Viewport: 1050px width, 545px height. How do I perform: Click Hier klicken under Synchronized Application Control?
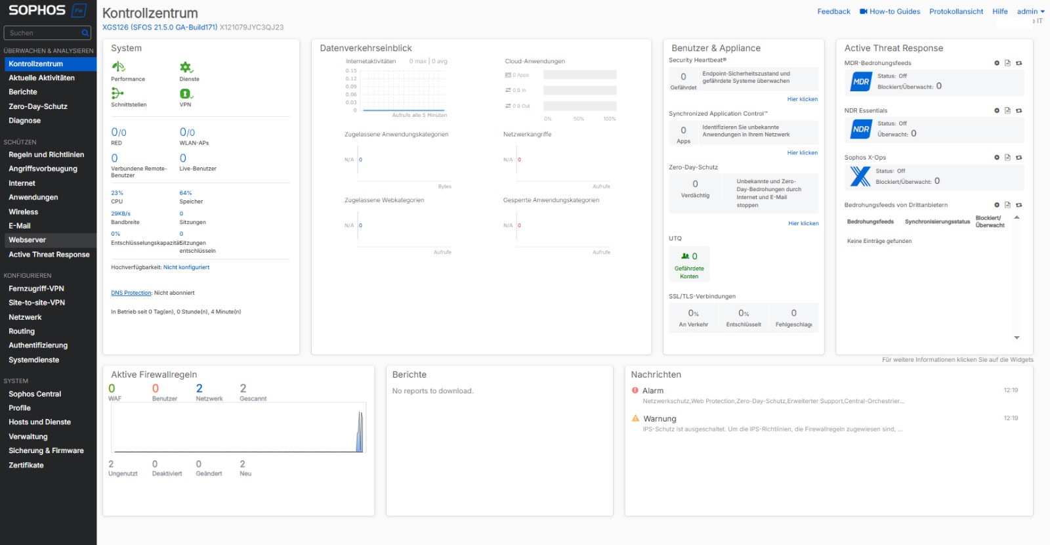pos(803,153)
